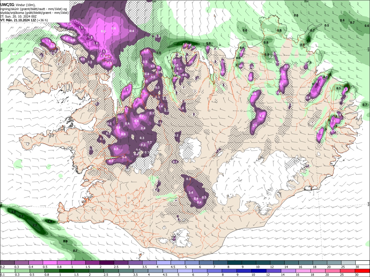Click the 'rigning/skúrir (grænt/blátt/rautt - mm/1klst) og' line
This screenshot has width=370, height=277.
pos(33,9)
